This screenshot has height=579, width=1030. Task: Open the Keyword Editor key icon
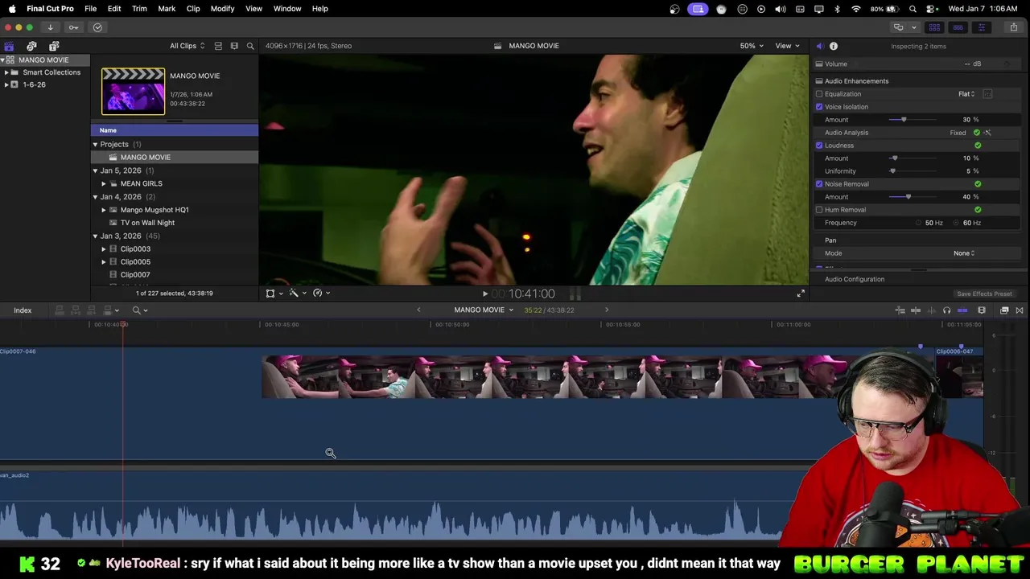73,27
